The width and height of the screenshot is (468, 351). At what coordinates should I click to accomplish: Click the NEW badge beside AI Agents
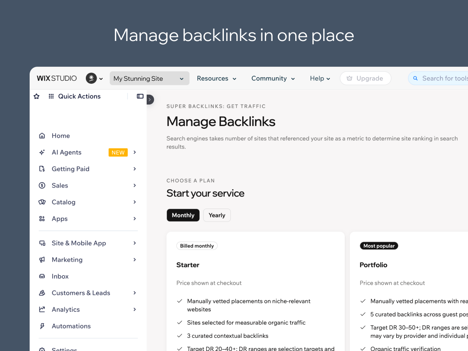(x=118, y=152)
